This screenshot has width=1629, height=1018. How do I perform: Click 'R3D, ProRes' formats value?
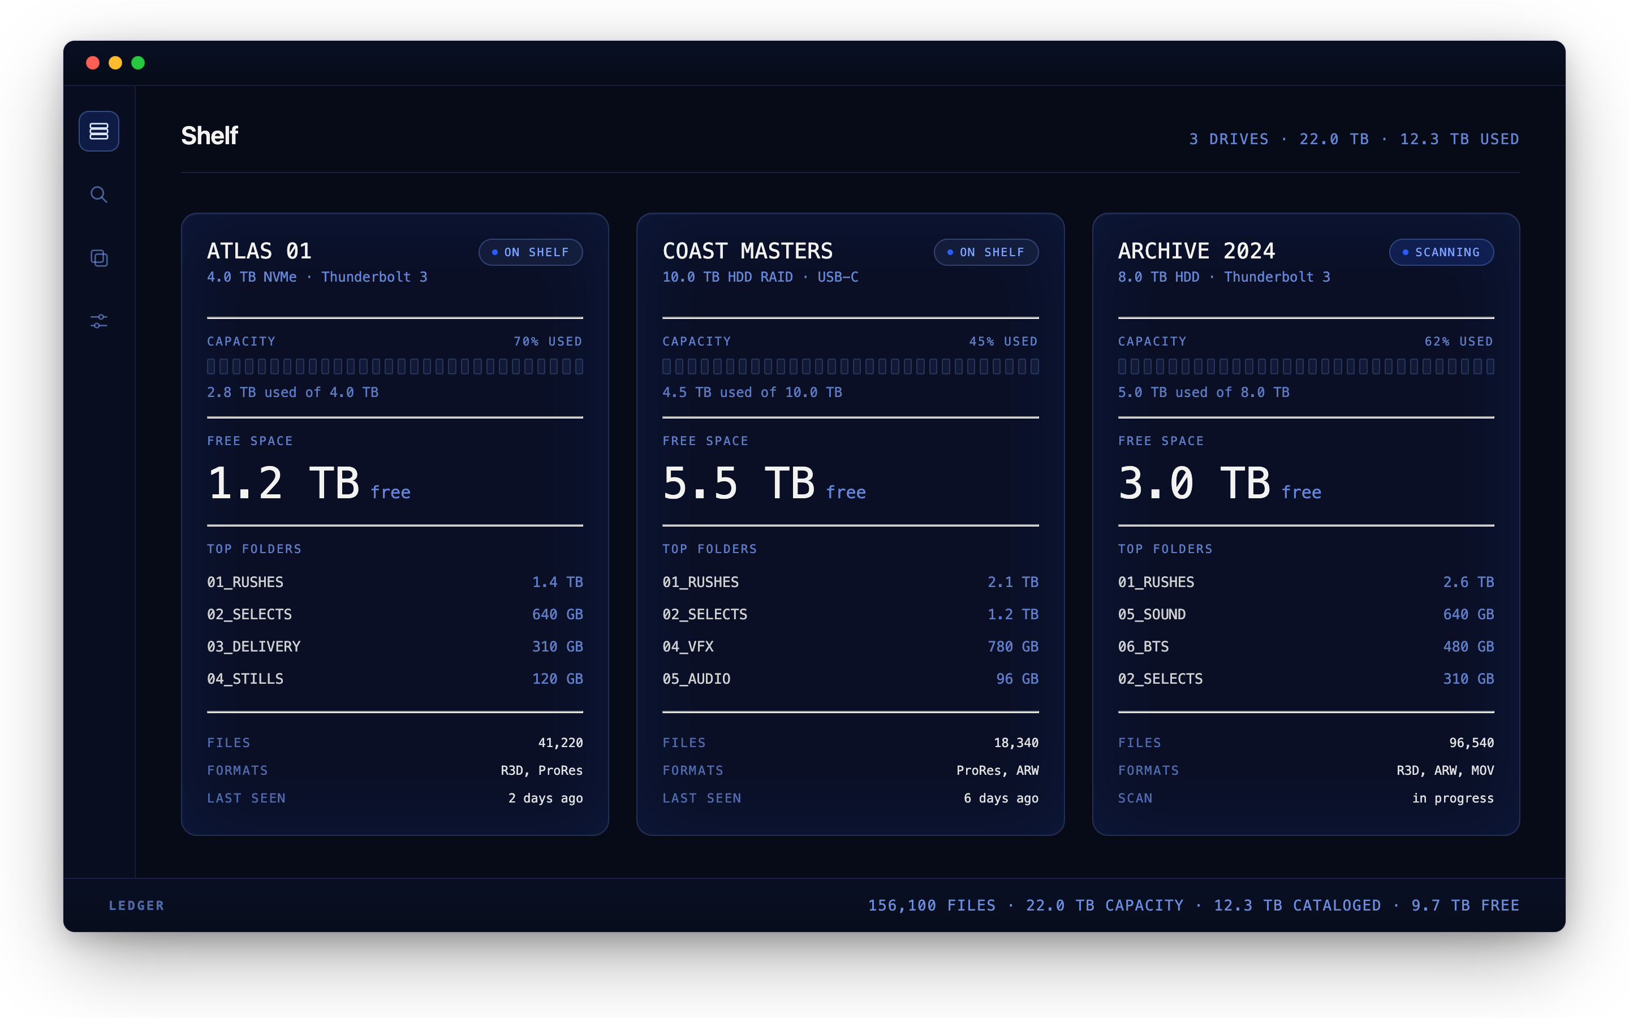(542, 770)
